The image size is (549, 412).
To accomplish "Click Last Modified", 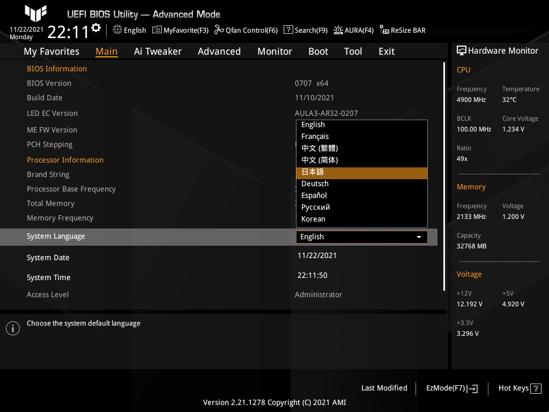I will [x=384, y=388].
